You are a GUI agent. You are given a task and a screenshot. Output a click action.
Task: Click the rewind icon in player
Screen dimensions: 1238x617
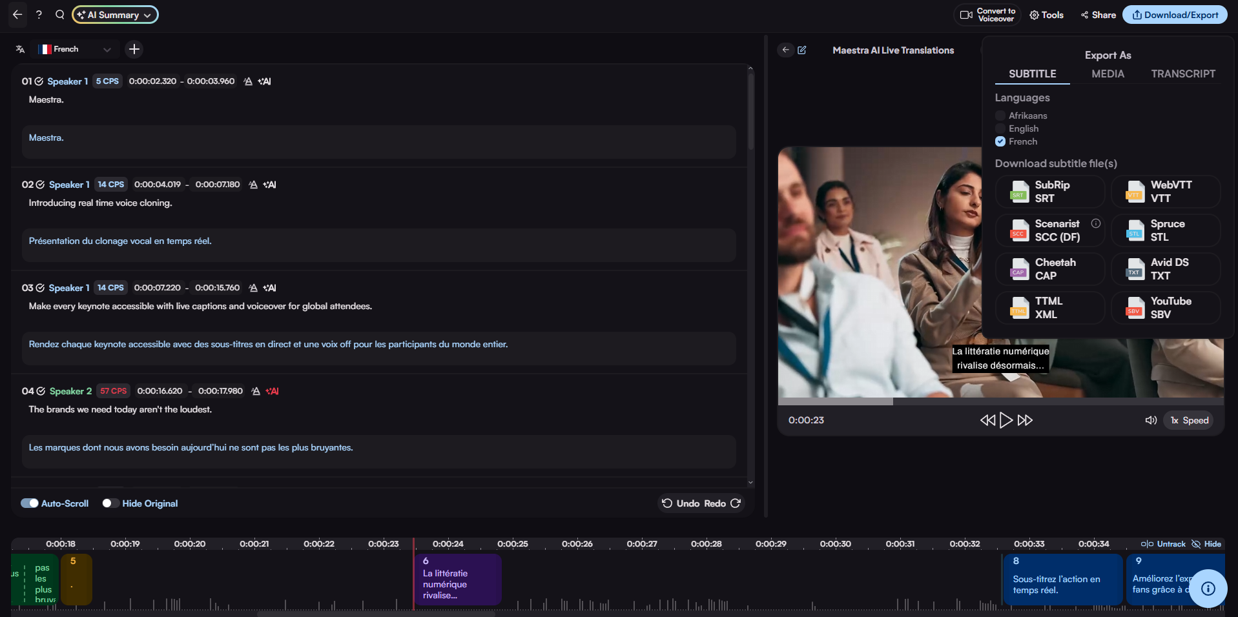pyautogui.click(x=987, y=420)
